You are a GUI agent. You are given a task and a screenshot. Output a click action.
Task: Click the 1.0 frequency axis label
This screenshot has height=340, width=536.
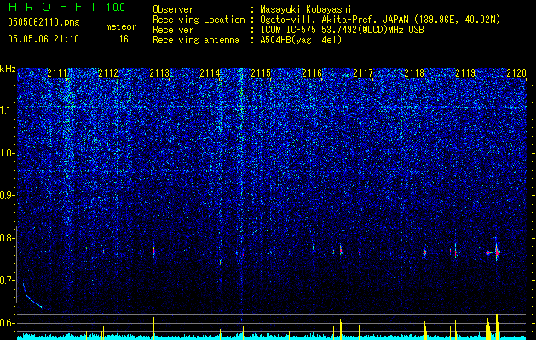click(x=8, y=154)
